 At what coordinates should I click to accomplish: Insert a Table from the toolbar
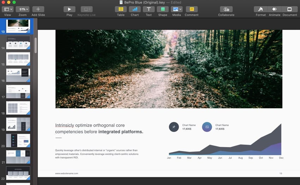[121, 9]
